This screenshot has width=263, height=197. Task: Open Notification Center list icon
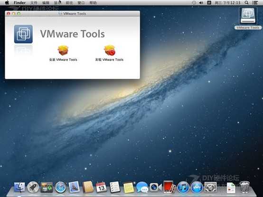coord(255,3)
